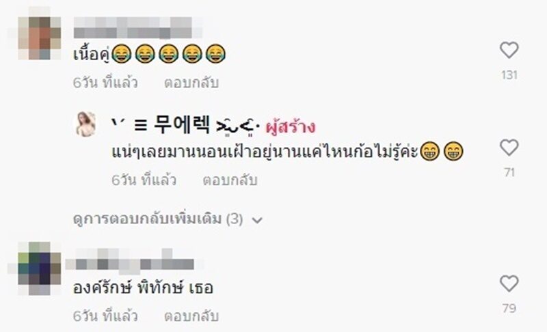Click the 131 like count
547x332 pixels.
[x=509, y=75]
